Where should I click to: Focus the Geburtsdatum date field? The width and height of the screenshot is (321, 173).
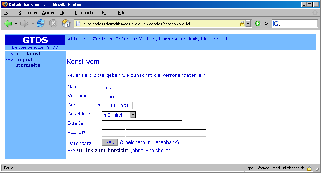point(117,105)
